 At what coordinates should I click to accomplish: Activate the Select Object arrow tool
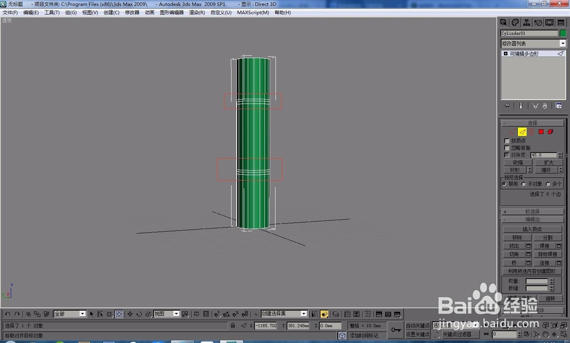click(x=92, y=314)
